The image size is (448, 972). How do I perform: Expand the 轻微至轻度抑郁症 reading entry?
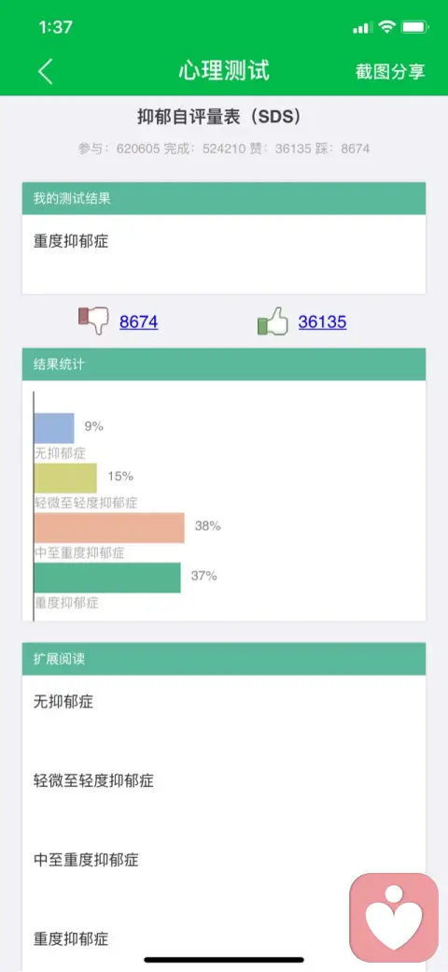tap(224, 781)
